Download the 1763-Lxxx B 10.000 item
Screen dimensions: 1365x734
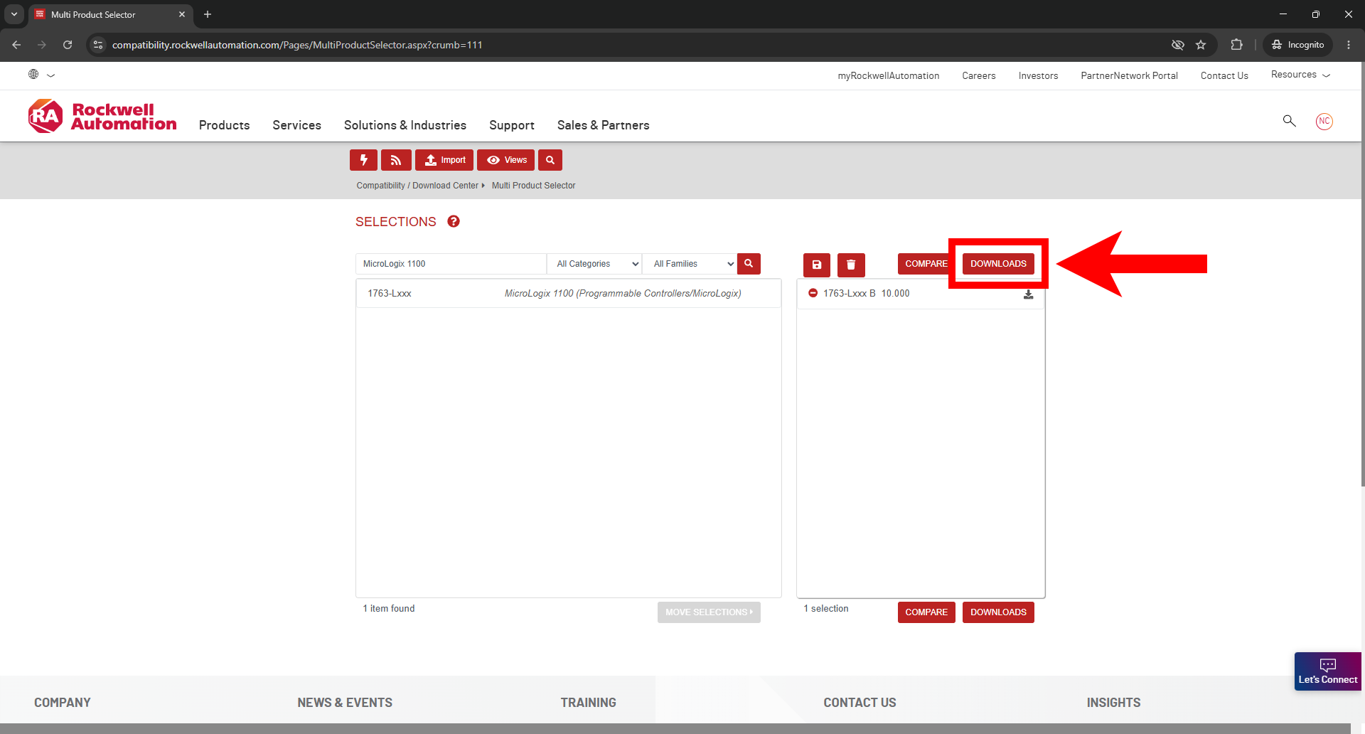point(1028,294)
